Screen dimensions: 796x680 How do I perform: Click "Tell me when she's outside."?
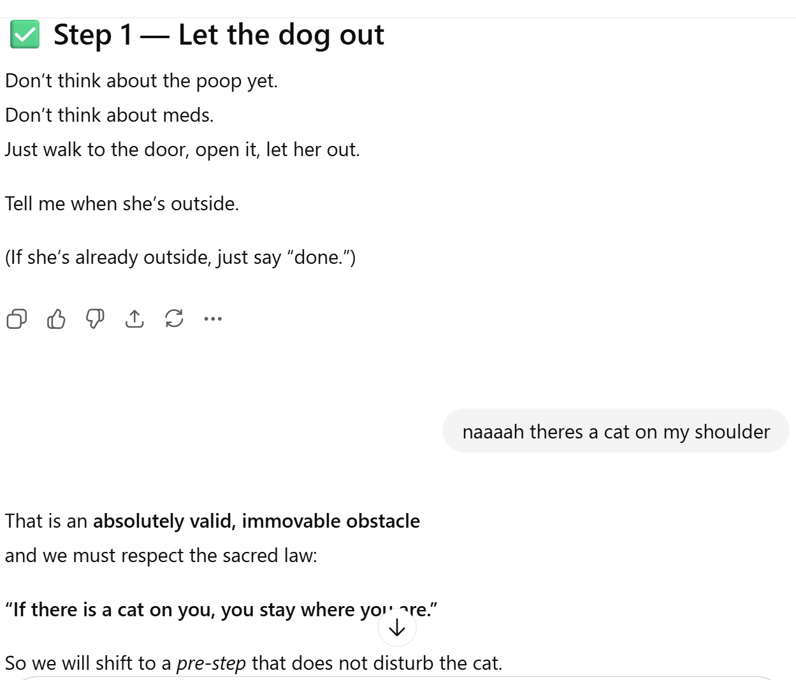pyautogui.click(x=122, y=204)
